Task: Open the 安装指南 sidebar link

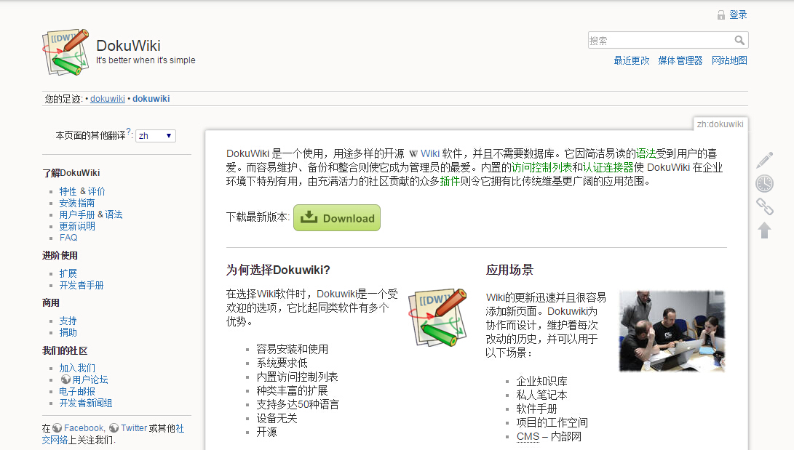Action: pos(76,203)
